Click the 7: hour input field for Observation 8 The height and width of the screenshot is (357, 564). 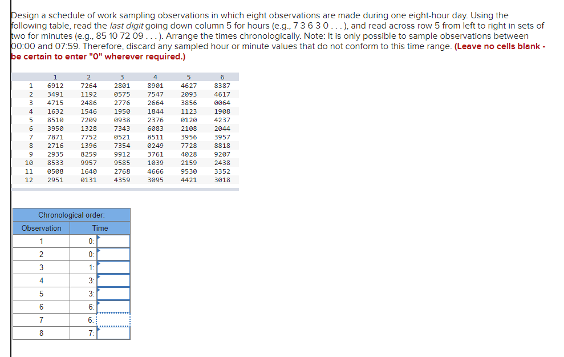(x=114, y=332)
